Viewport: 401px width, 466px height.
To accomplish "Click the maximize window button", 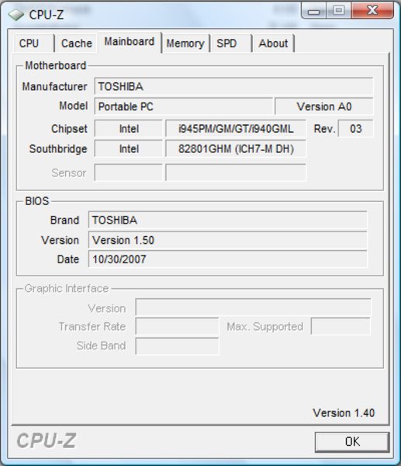I will click(339, 11).
